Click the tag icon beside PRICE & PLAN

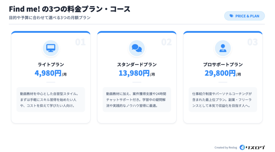(x=231, y=16)
